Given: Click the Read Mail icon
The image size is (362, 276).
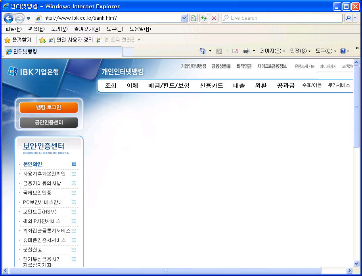Looking at the screenshot, I should coord(235,51).
